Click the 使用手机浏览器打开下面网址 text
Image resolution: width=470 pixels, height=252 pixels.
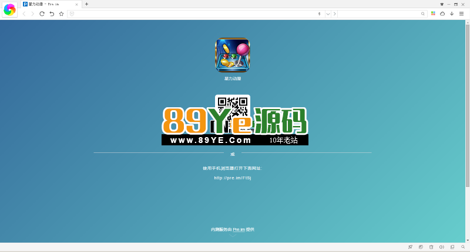click(232, 168)
